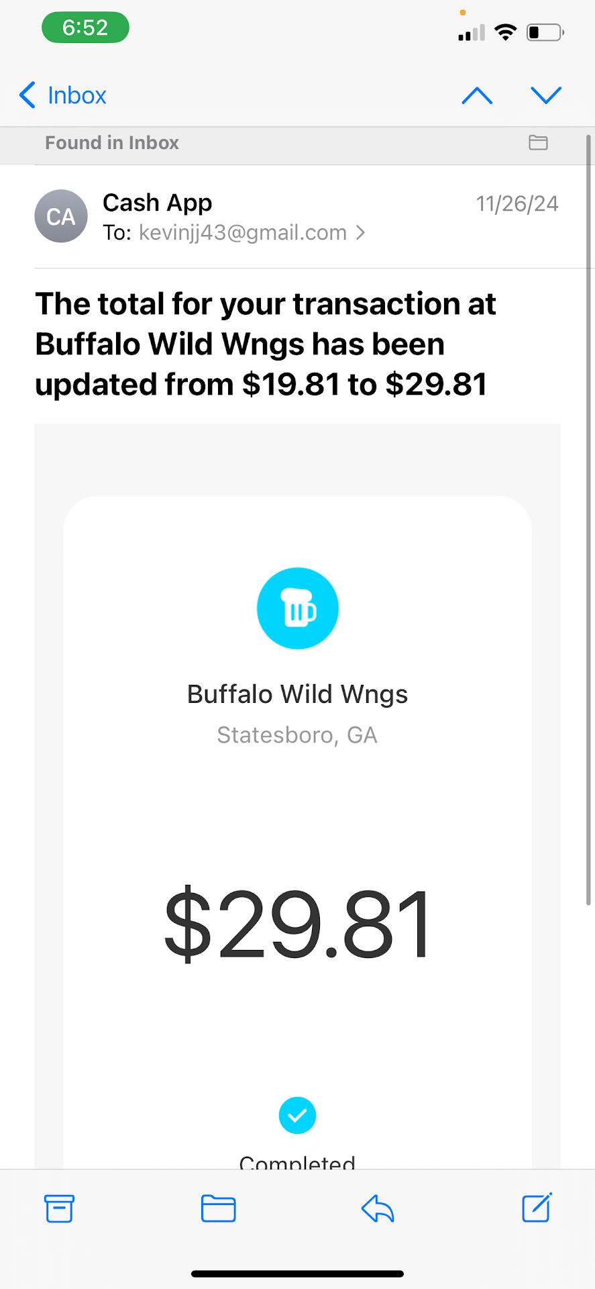The height and width of the screenshot is (1289, 595).
Task: Tap the folder icon beside Found in Inbox
Action: (538, 142)
